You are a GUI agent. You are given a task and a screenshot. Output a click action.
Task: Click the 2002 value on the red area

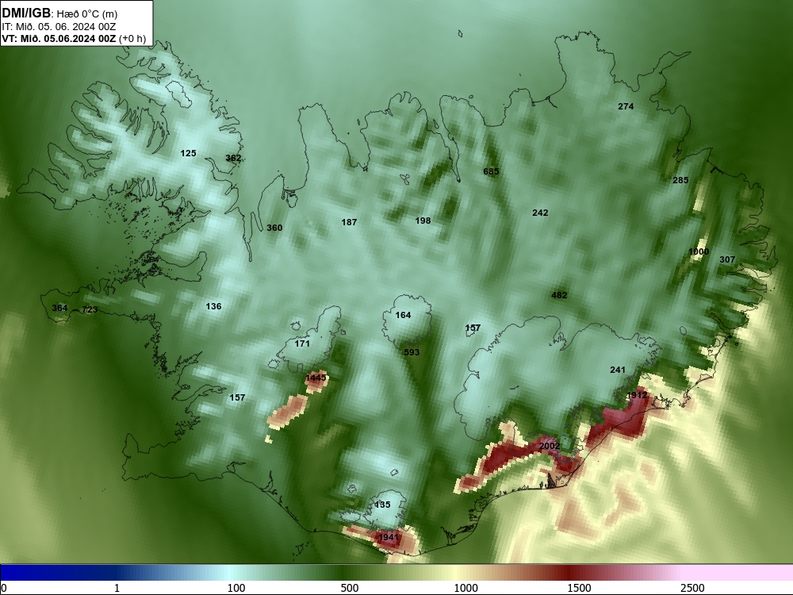(x=550, y=446)
